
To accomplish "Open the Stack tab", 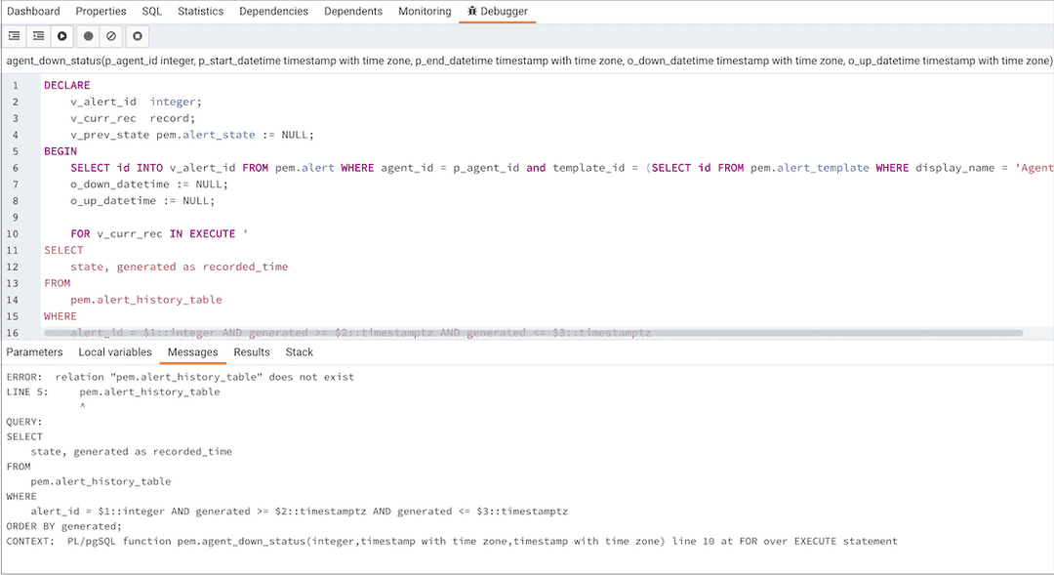I will [300, 352].
